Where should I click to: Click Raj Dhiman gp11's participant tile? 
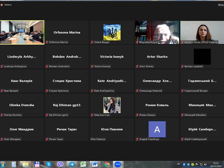(67, 105)
